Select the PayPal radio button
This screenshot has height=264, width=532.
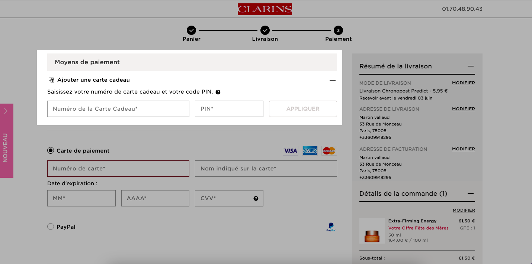click(51, 226)
